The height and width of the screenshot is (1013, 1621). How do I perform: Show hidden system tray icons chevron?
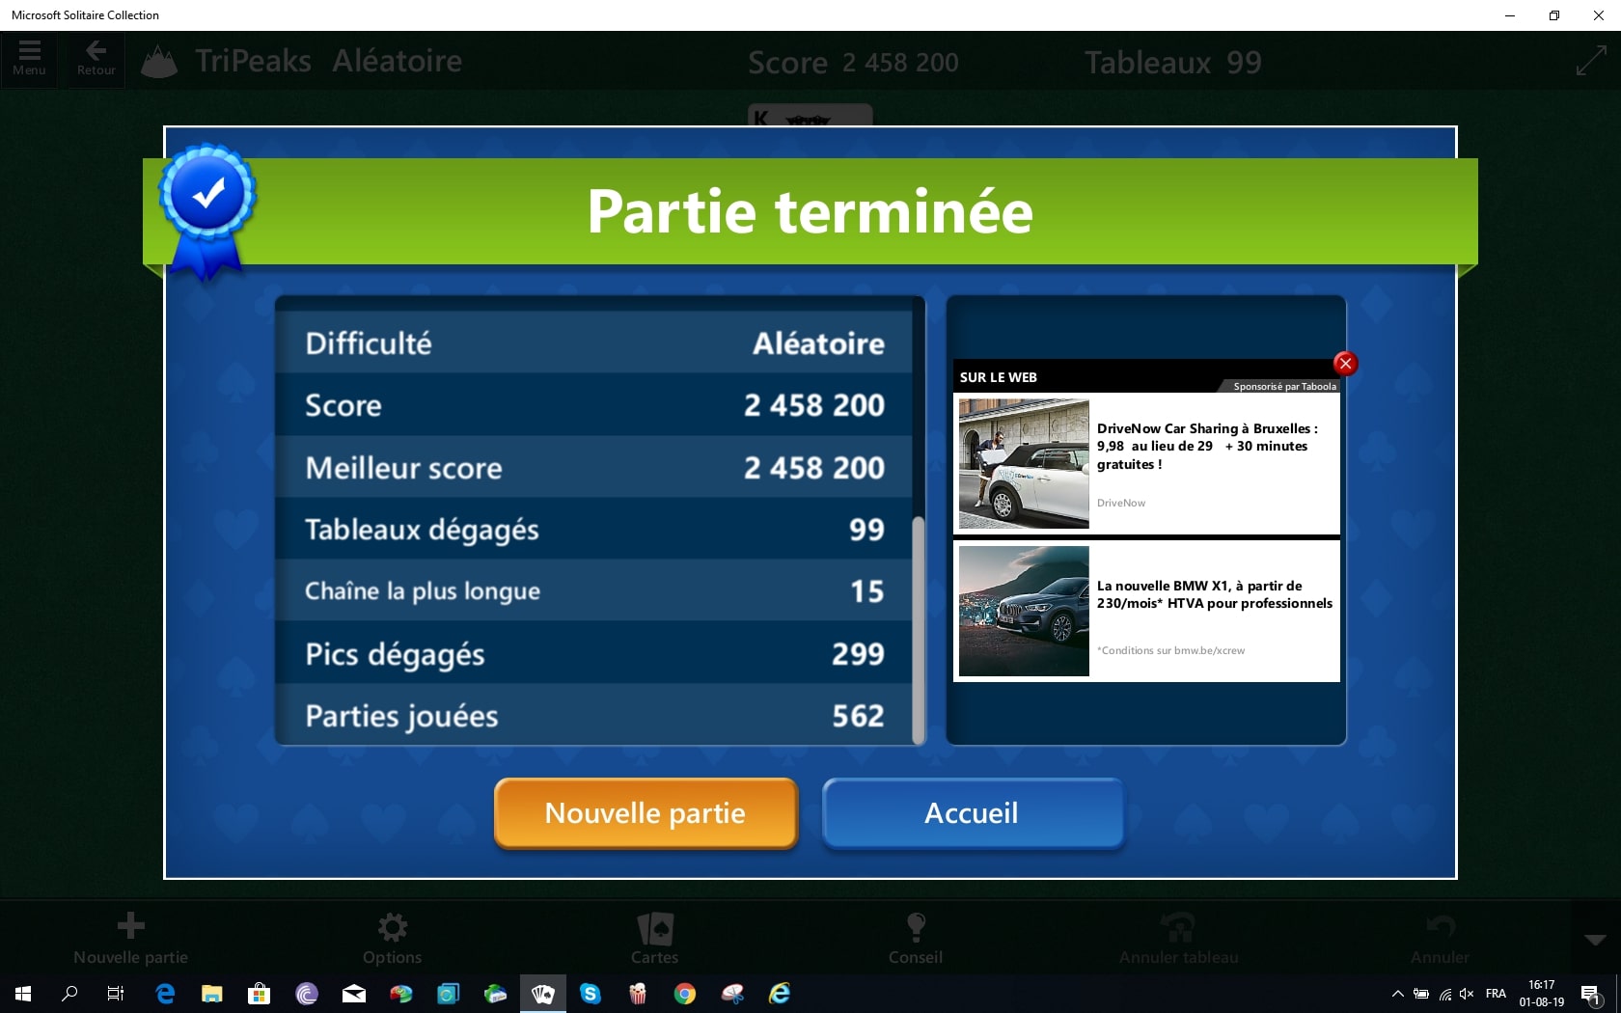click(1397, 994)
